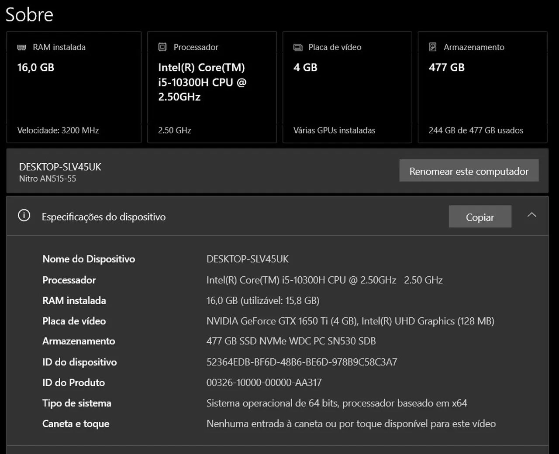559x454 pixels.
Task: Select the Armazenamento summary card
Action: tap(482, 86)
